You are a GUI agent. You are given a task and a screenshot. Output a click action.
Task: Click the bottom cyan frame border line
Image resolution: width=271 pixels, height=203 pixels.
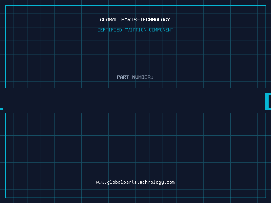[x=136, y=198]
